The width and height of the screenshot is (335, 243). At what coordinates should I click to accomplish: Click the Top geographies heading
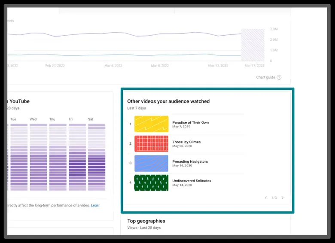coord(146,221)
